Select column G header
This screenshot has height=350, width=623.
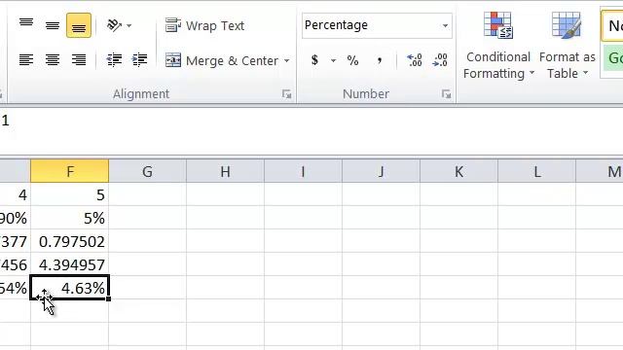pyautogui.click(x=147, y=171)
